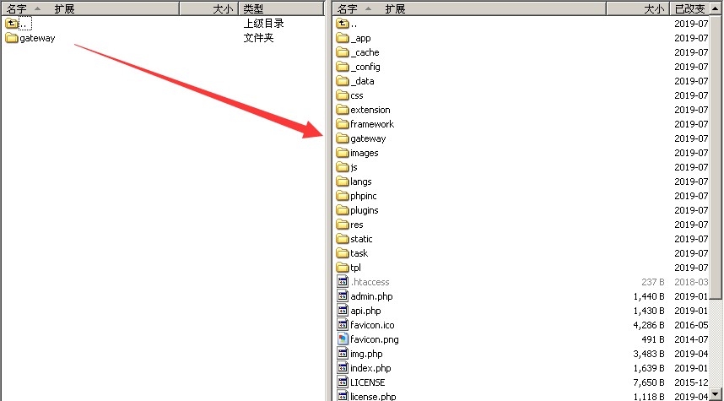The width and height of the screenshot is (724, 401).
Task: Click scrollbar down arrow in right pane
Action: [716, 394]
